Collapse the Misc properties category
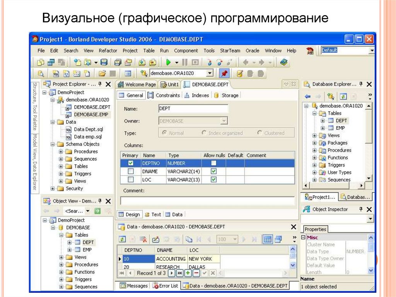This screenshot has height=297, width=396. click(x=303, y=237)
